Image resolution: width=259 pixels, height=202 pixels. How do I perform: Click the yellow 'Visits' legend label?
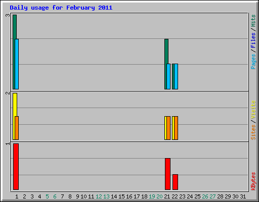(x=253, y=110)
